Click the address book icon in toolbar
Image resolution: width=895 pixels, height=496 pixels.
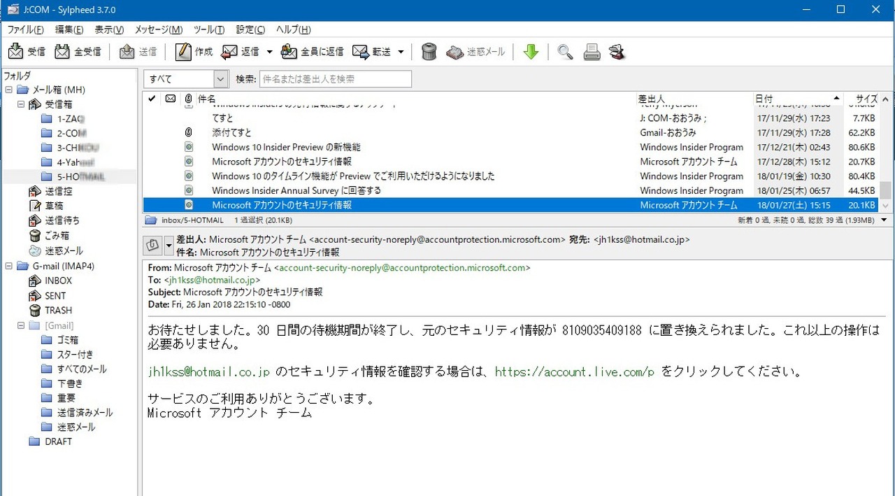coord(617,52)
